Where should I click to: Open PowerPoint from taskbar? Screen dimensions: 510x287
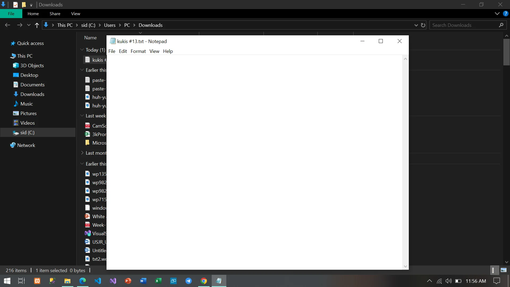(128, 281)
